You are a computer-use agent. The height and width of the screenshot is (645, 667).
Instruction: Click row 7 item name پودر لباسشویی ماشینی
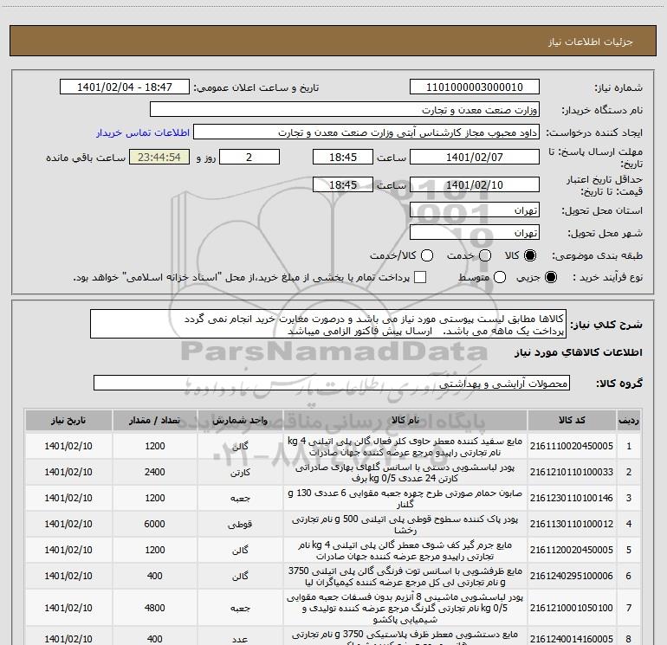[405, 608]
